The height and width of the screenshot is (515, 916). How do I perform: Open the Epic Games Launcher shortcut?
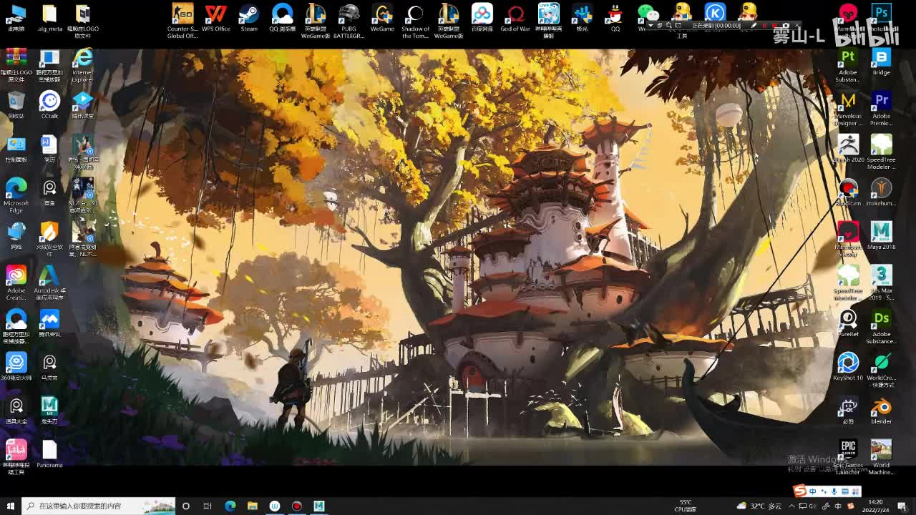848,450
